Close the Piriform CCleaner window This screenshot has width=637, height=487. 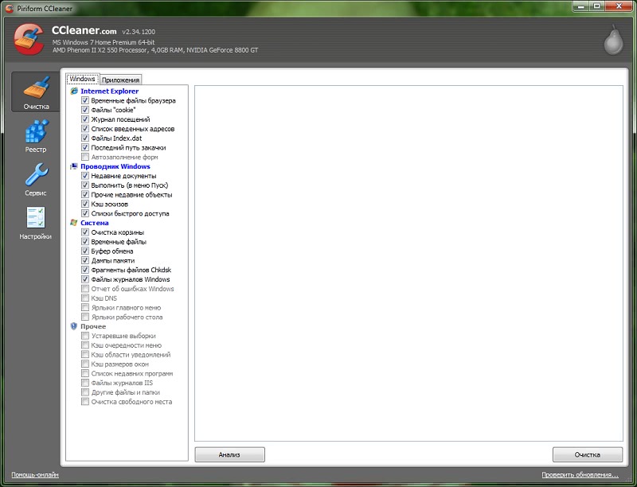click(619, 6)
